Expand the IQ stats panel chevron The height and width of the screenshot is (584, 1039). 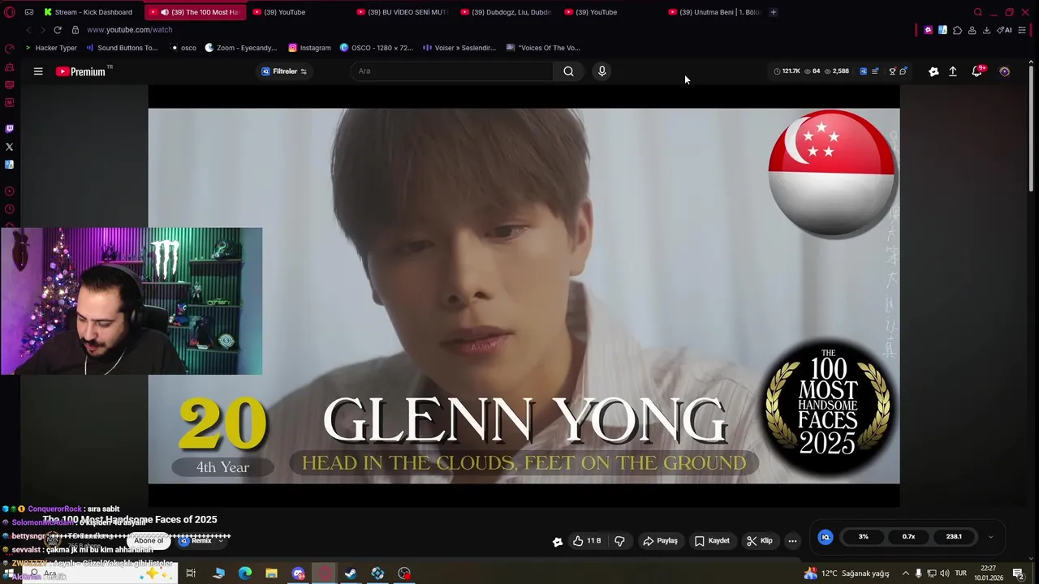point(990,537)
